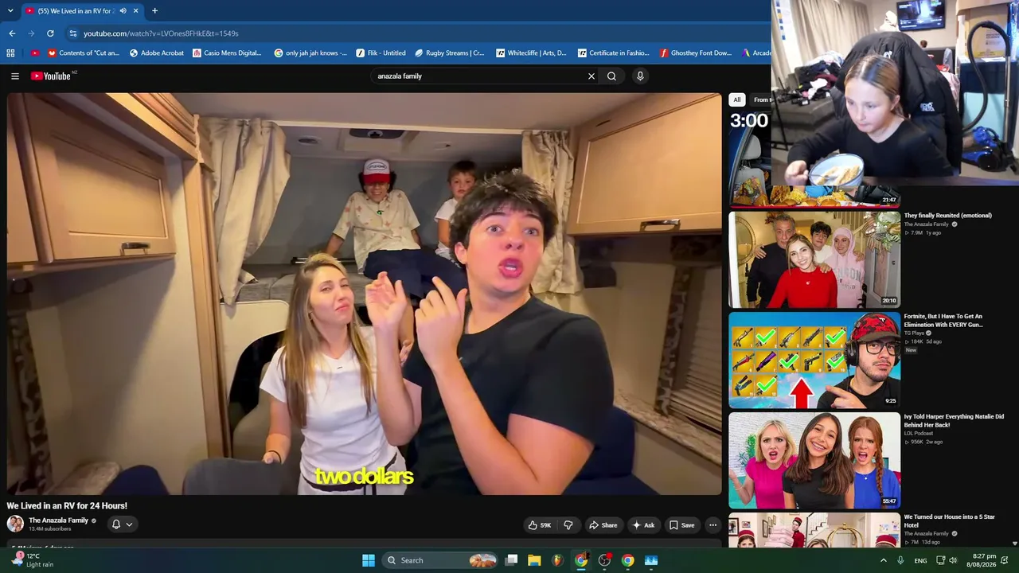The height and width of the screenshot is (573, 1019).
Task: Open the 'Contents of Cut an...' bookmark
Action: tap(84, 53)
